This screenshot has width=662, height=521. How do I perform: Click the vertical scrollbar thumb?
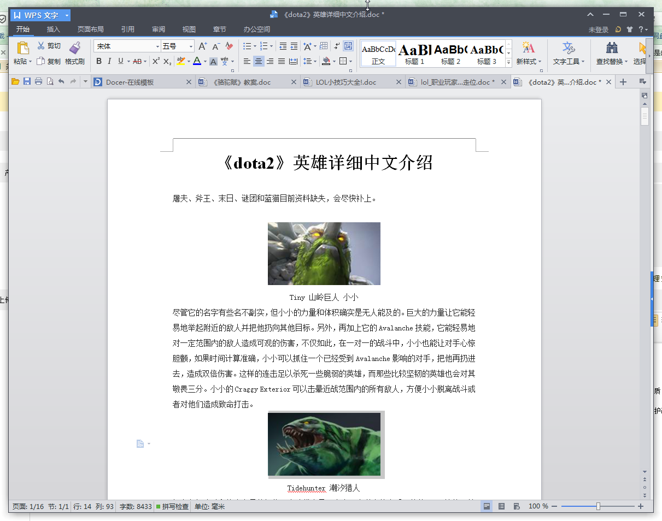645,116
